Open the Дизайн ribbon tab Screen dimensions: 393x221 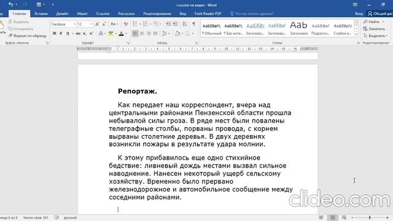(x=63, y=14)
